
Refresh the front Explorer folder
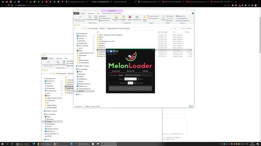175,28
